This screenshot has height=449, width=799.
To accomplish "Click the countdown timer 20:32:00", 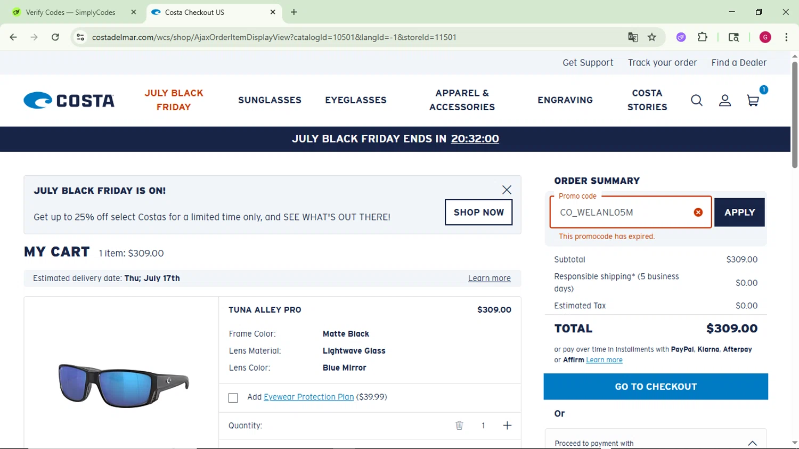I will pyautogui.click(x=475, y=139).
